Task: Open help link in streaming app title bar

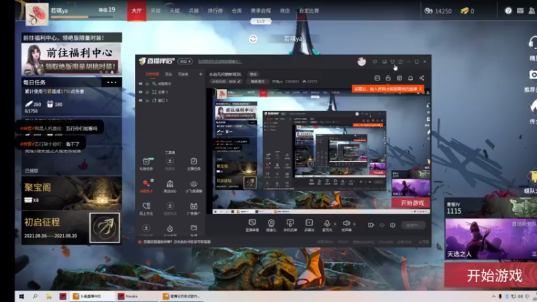Action: (219, 62)
